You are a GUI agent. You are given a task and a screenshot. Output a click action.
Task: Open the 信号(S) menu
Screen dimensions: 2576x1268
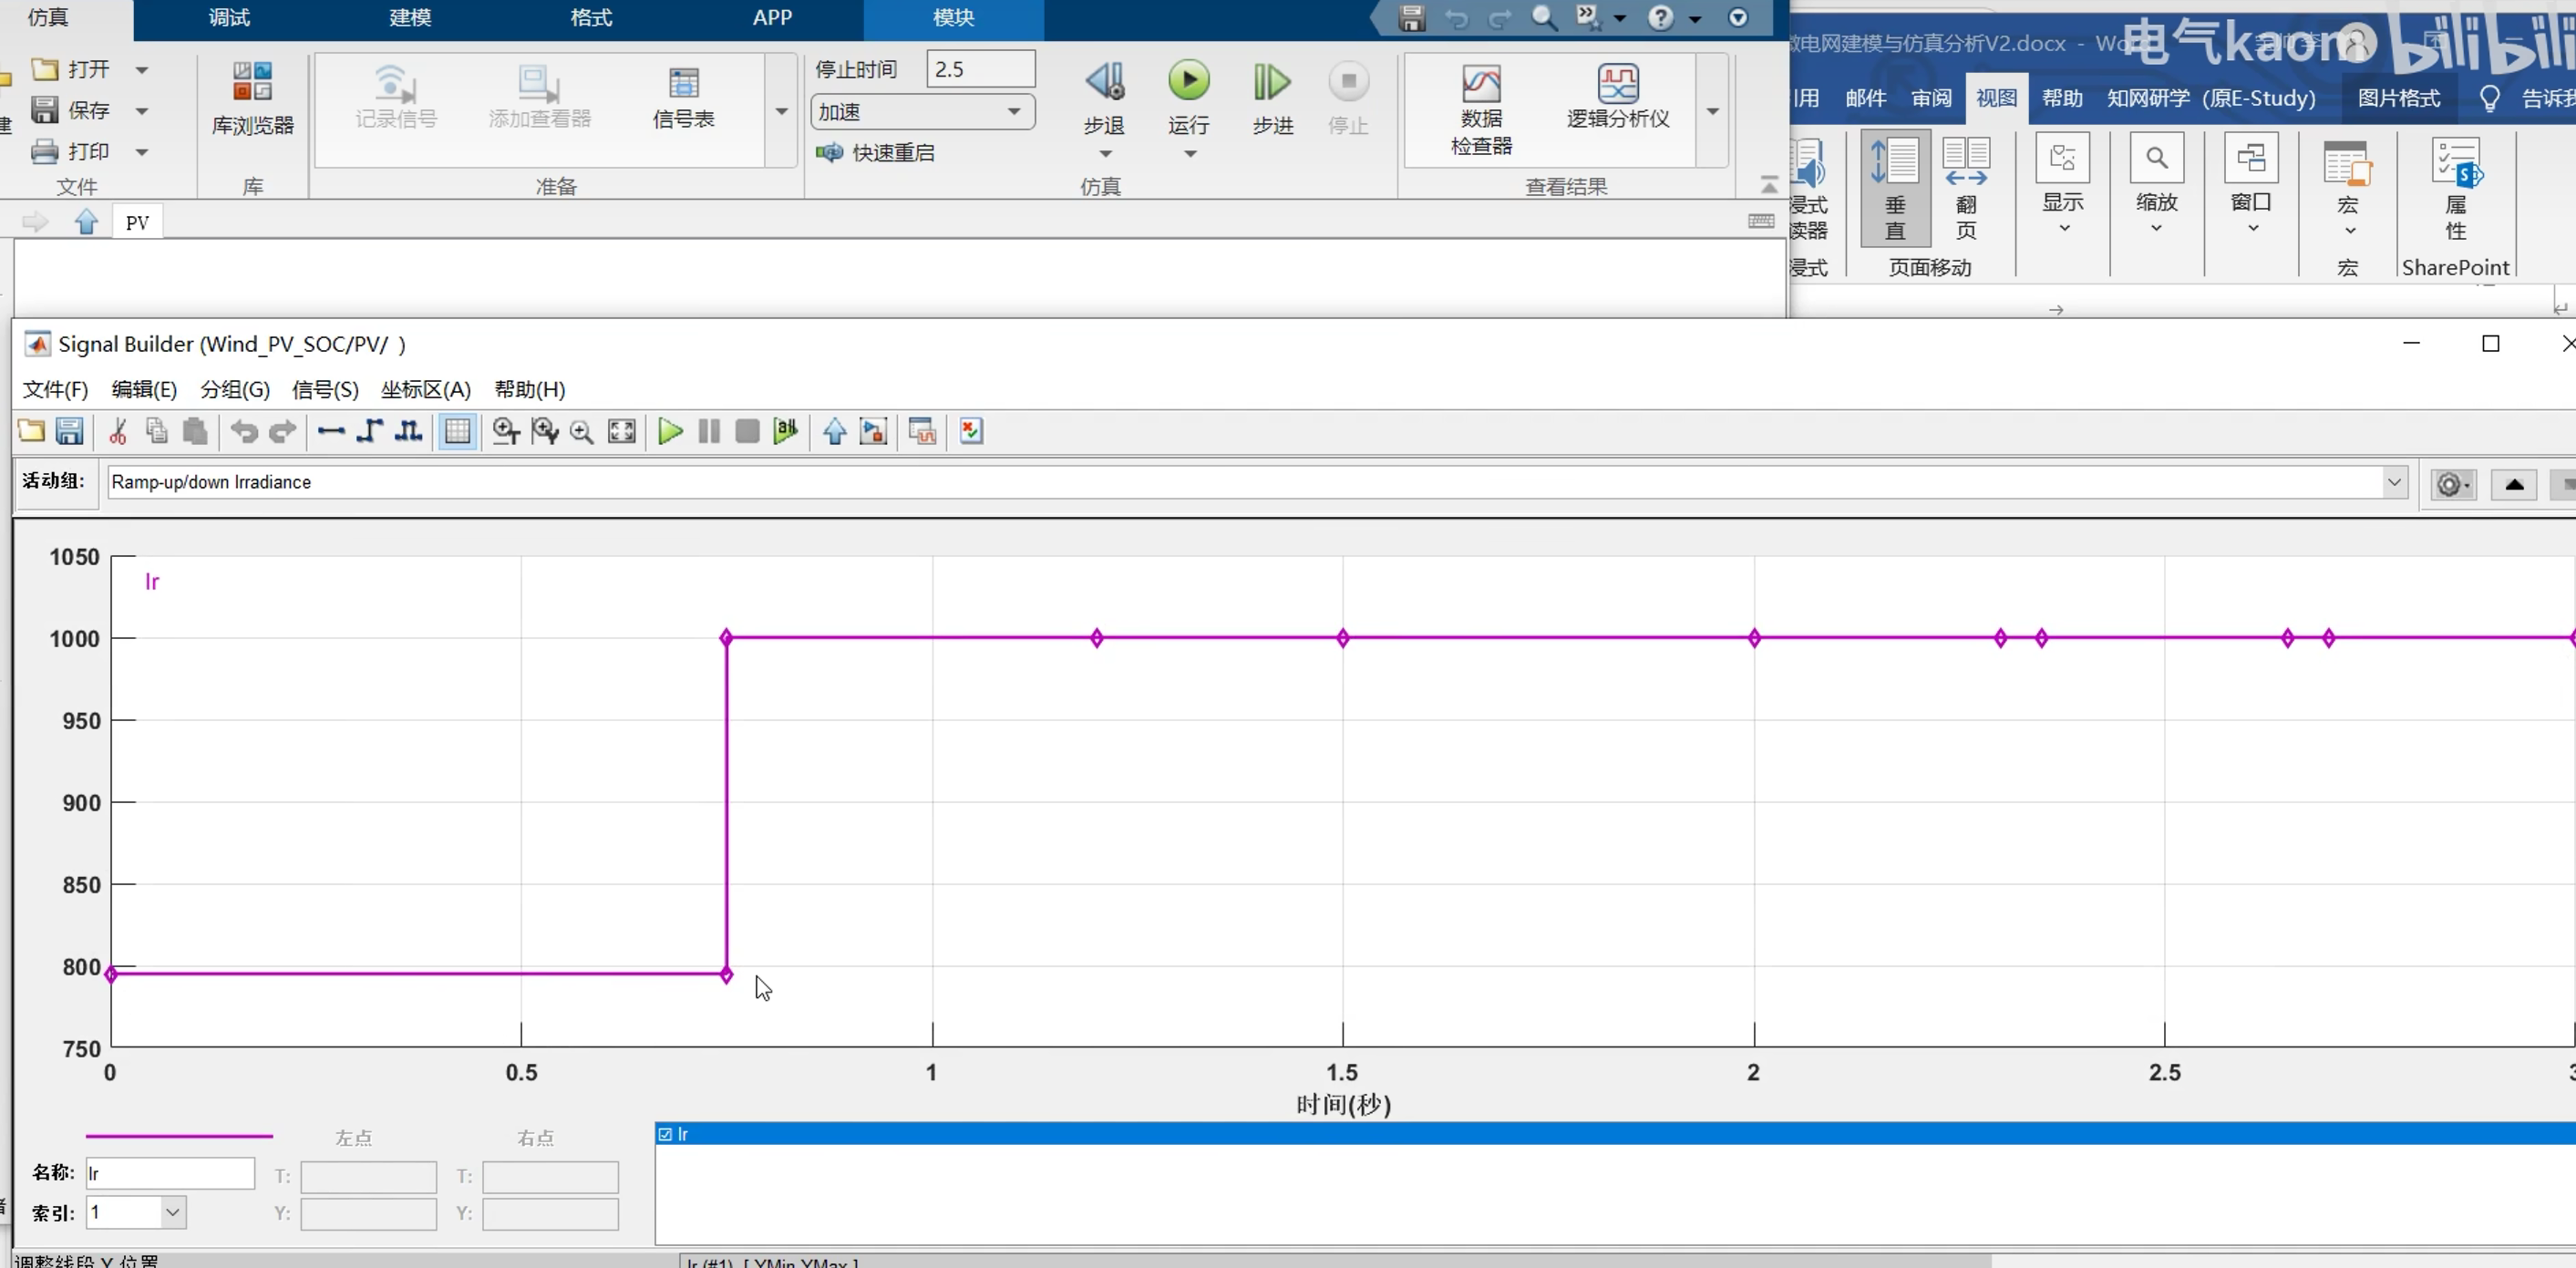click(325, 389)
